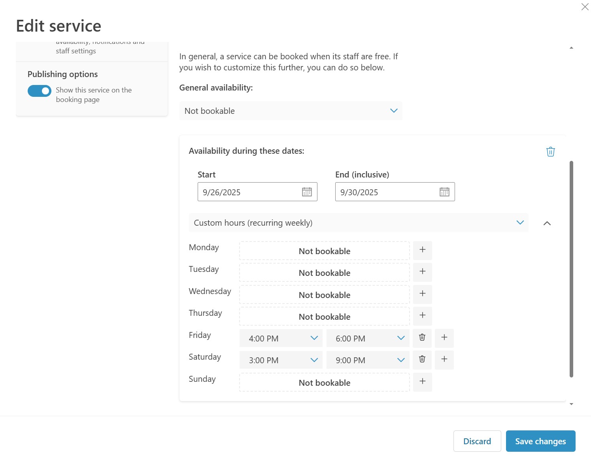The width and height of the screenshot is (591, 464).
Task: Open the Start date calendar picker
Action: tap(307, 192)
